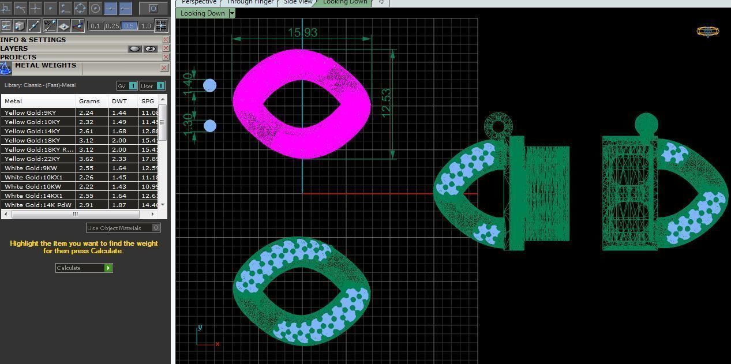Close the INFO & SETTINGS panel
The width and height of the screenshot is (731, 364).
166,40
